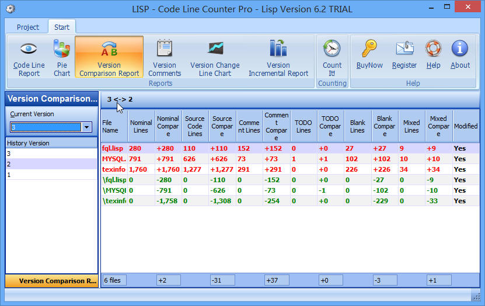The height and width of the screenshot is (306, 485).
Task: Click the +1,760 nominal compare cell
Action: pyautogui.click(x=168, y=169)
